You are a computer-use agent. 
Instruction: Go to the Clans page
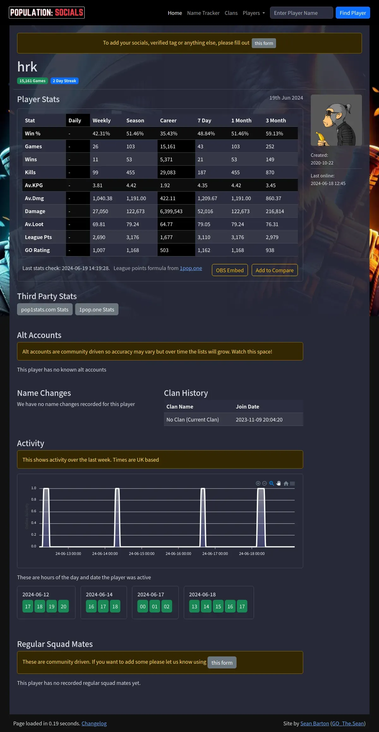[x=231, y=13]
